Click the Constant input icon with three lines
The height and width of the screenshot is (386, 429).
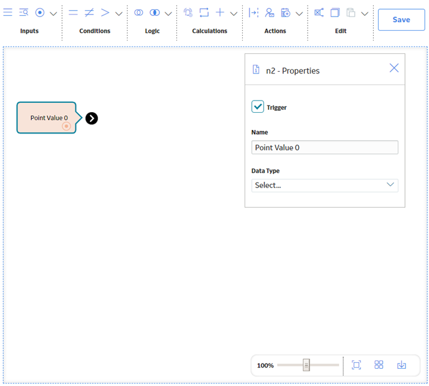click(x=7, y=13)
